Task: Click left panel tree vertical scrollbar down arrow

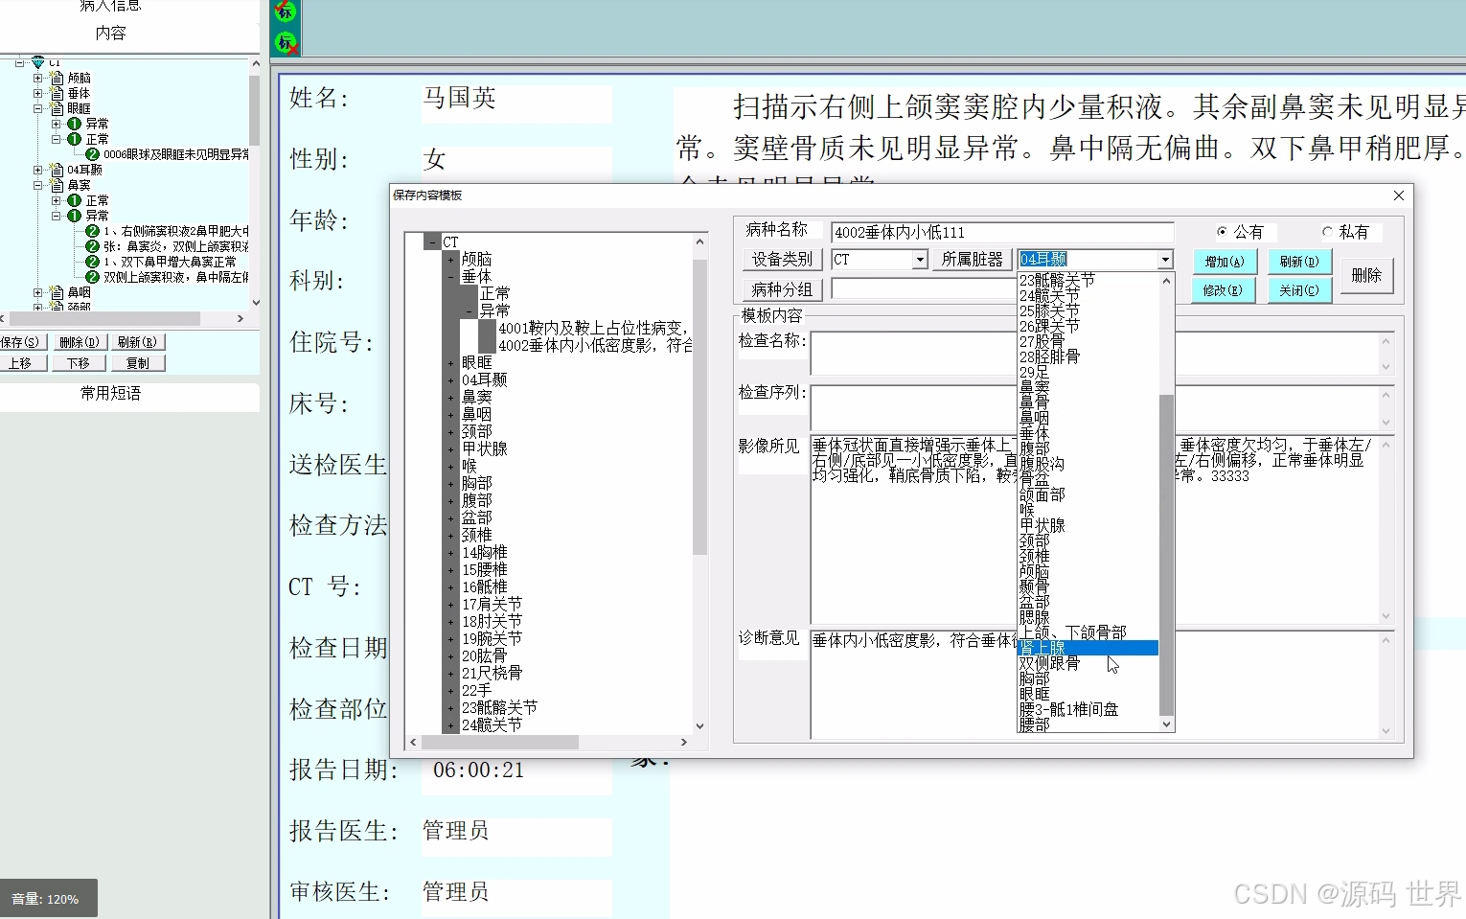Action: pyautogui.click(x=255, y=303)
